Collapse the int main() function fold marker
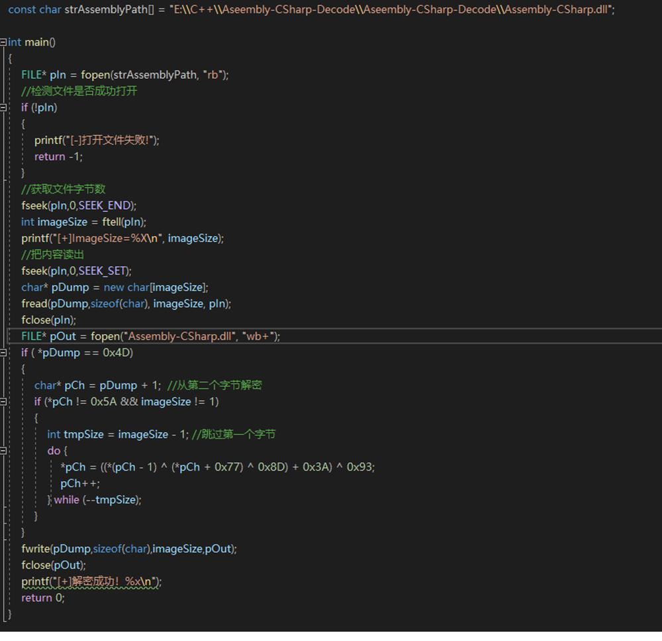The image size is (662, 641). [4, 42]
